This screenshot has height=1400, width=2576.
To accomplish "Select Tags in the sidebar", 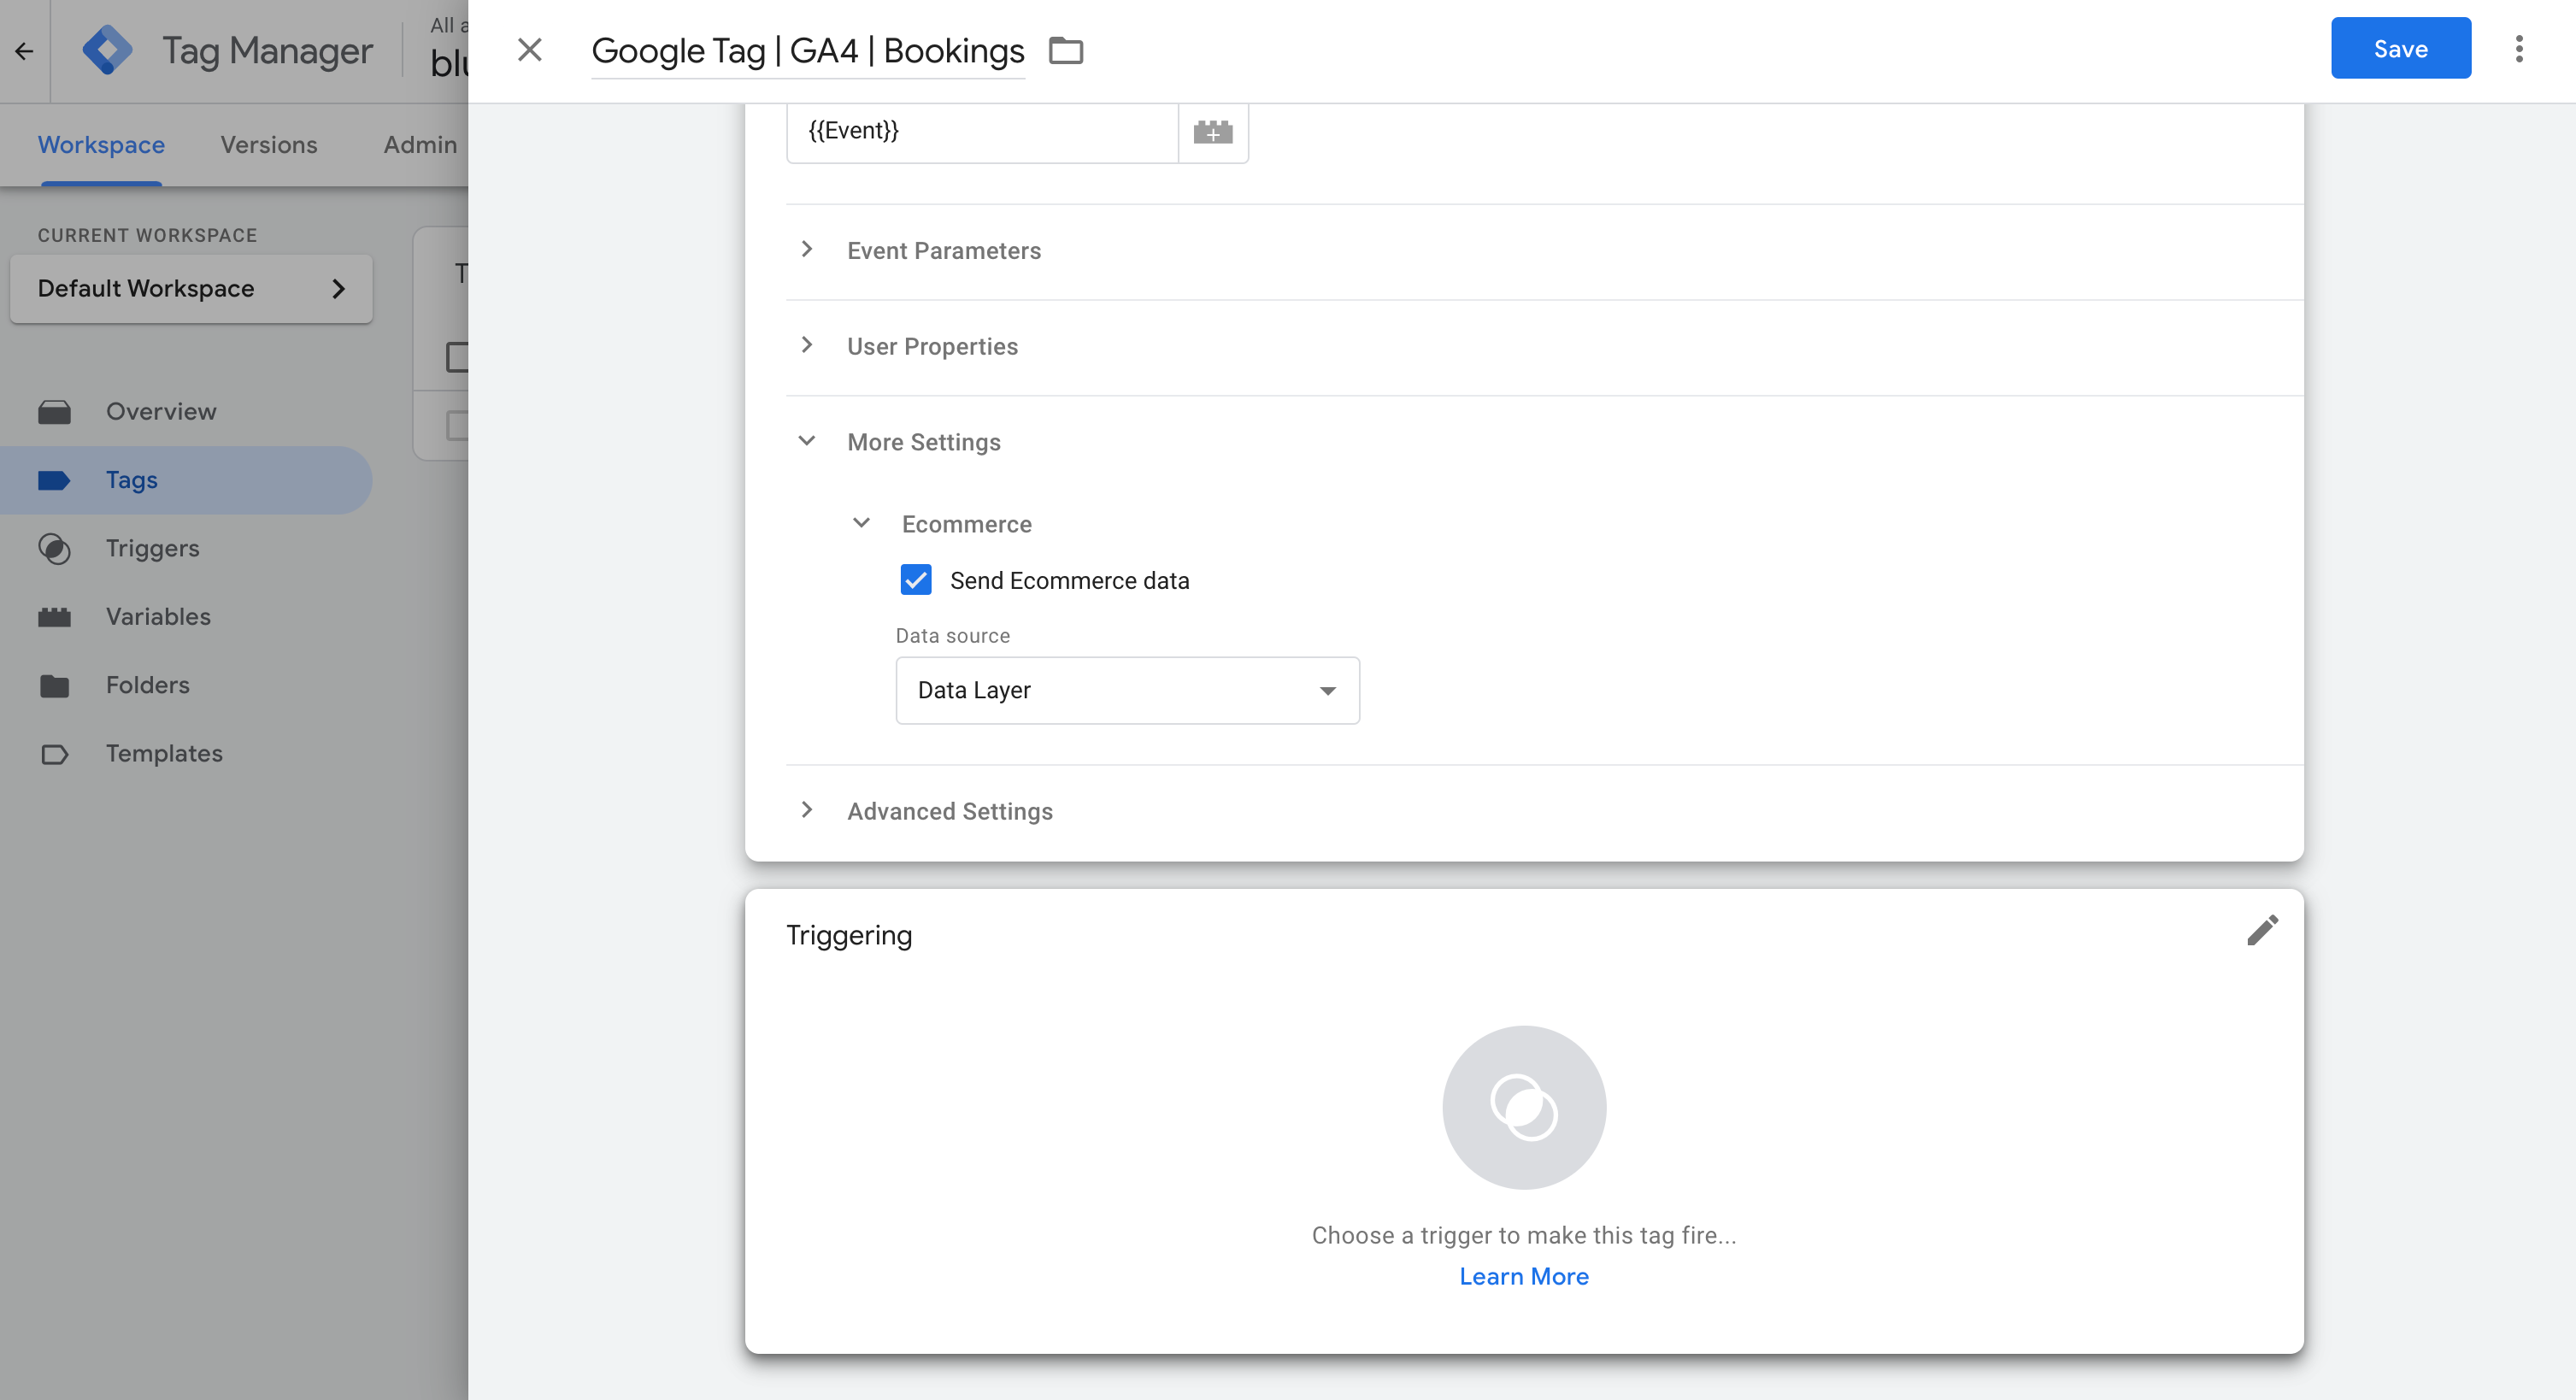I will click(x=186, y=480).
